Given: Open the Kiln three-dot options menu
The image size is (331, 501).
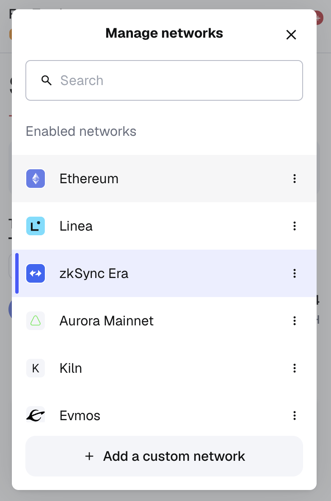Looking at the screenshot, I should pos(295,368).
